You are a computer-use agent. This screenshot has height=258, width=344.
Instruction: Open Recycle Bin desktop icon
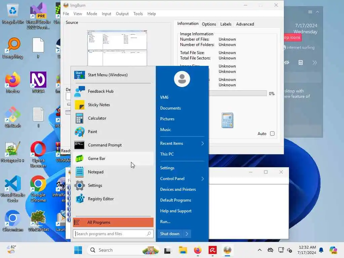(13, 14)
